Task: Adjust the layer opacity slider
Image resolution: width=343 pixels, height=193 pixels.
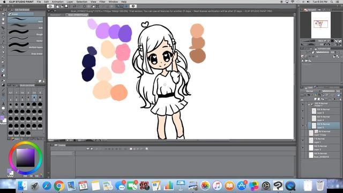Action: coord(328,91)
